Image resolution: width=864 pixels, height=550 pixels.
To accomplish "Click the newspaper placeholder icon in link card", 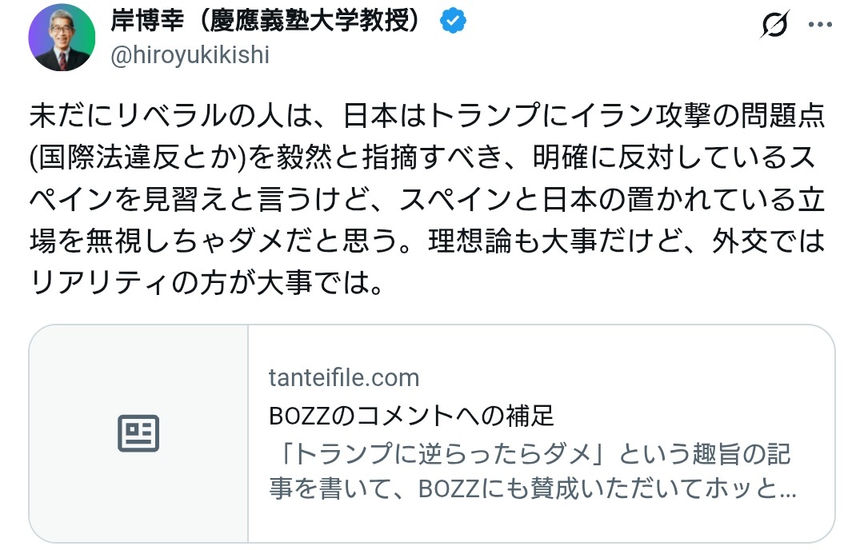I will [138, 433].
